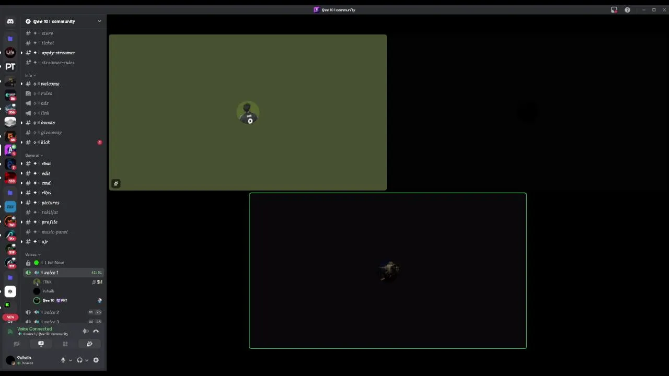Open the music-panel channel
669x376 pixels.
(x=64, y=232)
